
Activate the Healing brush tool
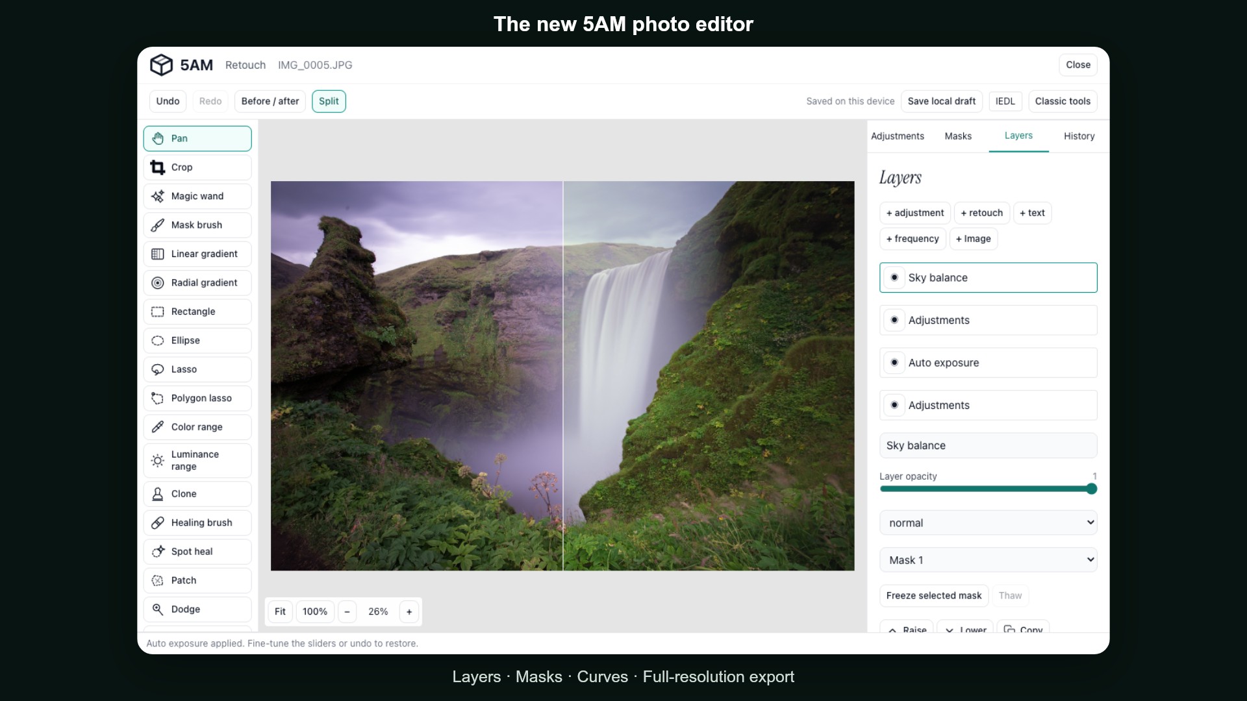pyautogui.click(x=197, y=523)
